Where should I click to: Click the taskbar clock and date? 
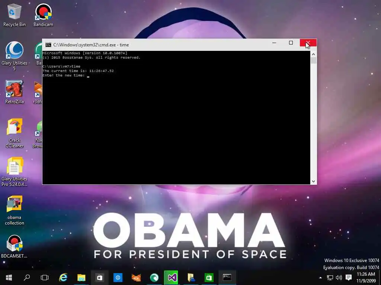coord(366,278)
